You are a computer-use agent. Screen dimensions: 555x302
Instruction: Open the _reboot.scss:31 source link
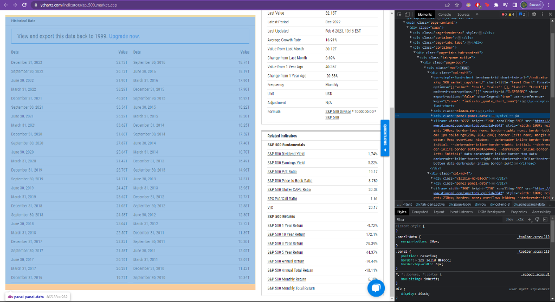click(x=535, y=274)
